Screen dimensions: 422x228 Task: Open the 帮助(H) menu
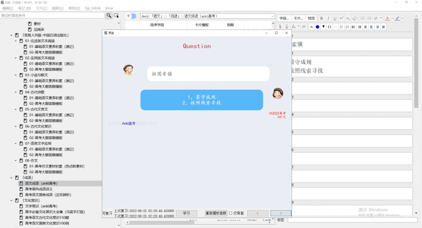(x=74, y=8)
